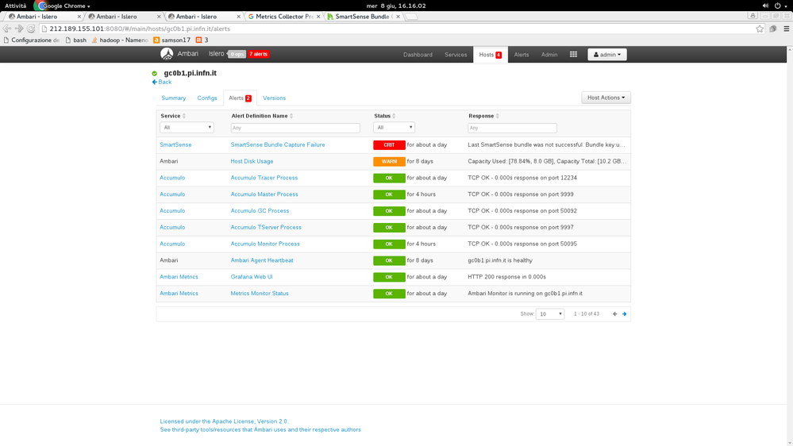Open the samson17 bookmark
The height and width of the screenshot is (446, 793).
click(172, 40)
